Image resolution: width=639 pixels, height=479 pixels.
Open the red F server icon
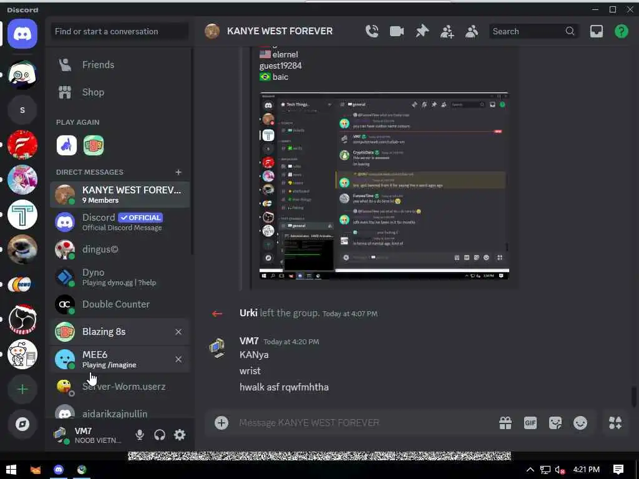coord(22,145)
